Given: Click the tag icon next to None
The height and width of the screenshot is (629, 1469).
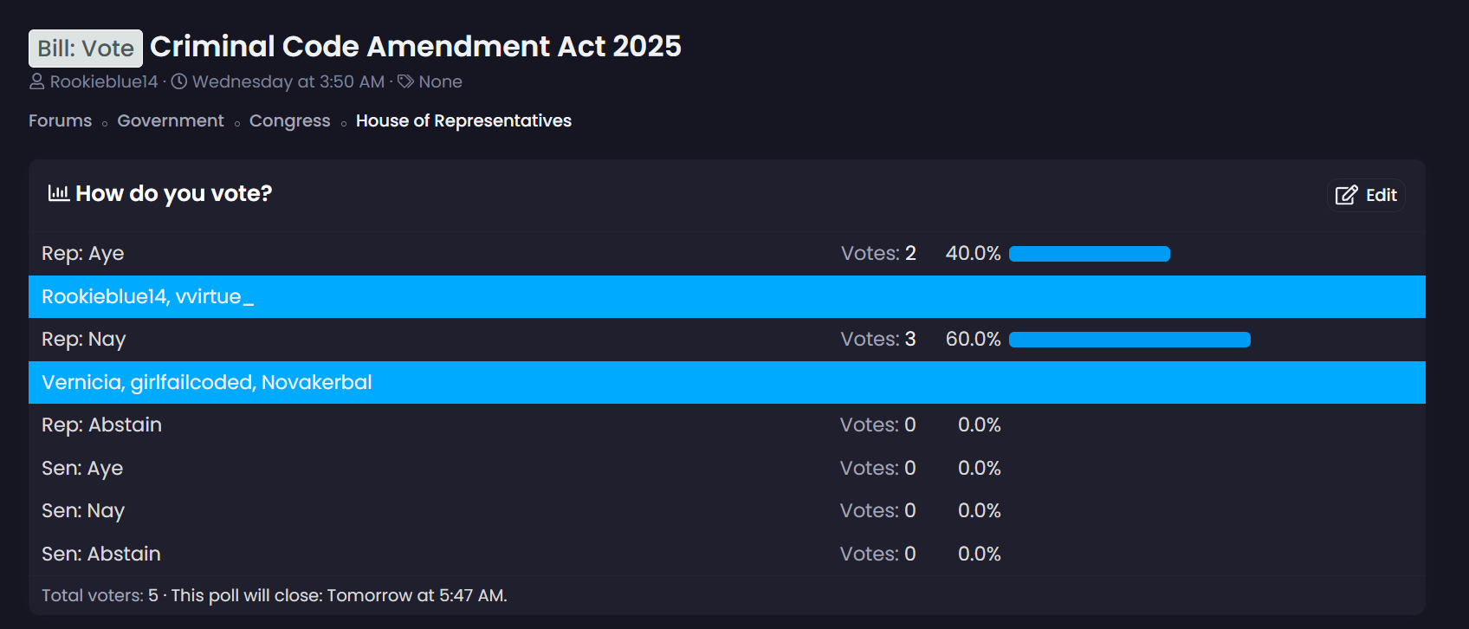Looking at the screenshot, I should pyautogui.click(x=405, y=81).
